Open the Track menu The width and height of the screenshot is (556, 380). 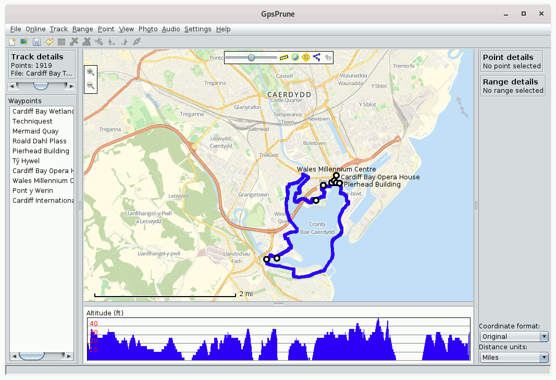point(59,29)
